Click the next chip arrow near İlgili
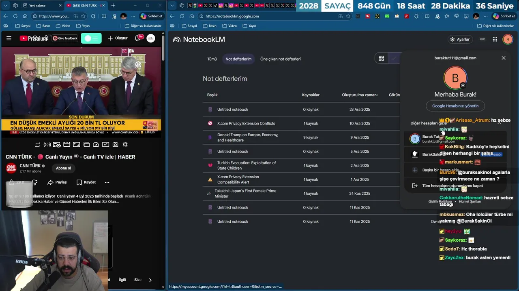The width and height of the screenshot is (519, 291). (150, 280)
